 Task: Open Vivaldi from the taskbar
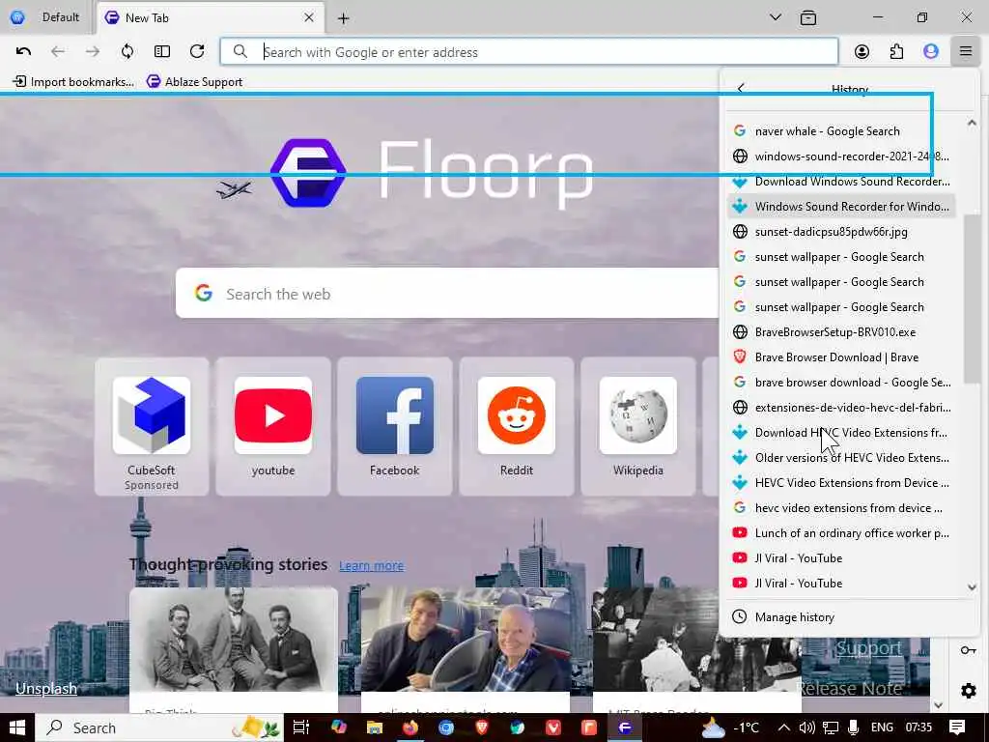tap(553, 728)
